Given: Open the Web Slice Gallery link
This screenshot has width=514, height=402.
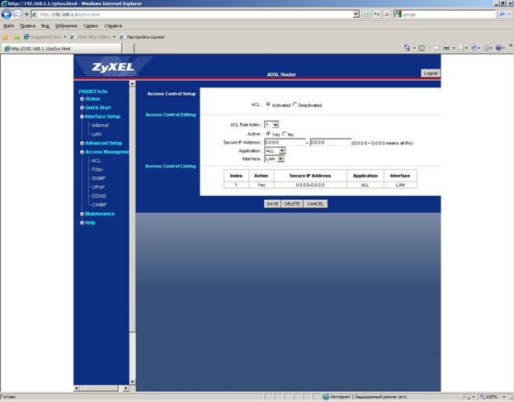Looking at the screenshot, I should point(93,37).
